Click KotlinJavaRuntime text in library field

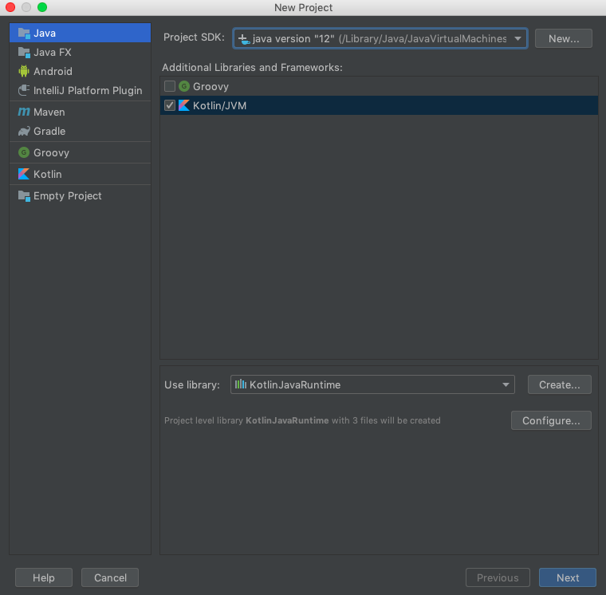click(x=295, y=384)
